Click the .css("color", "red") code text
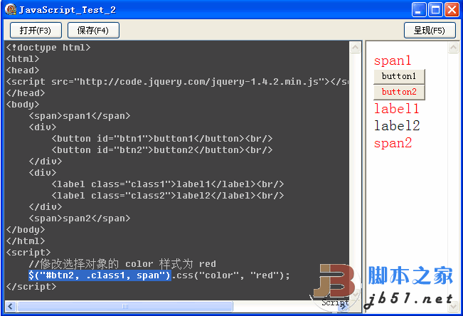Screen dimensions: 463x316 pyautogui.click(x=230, y=275)
